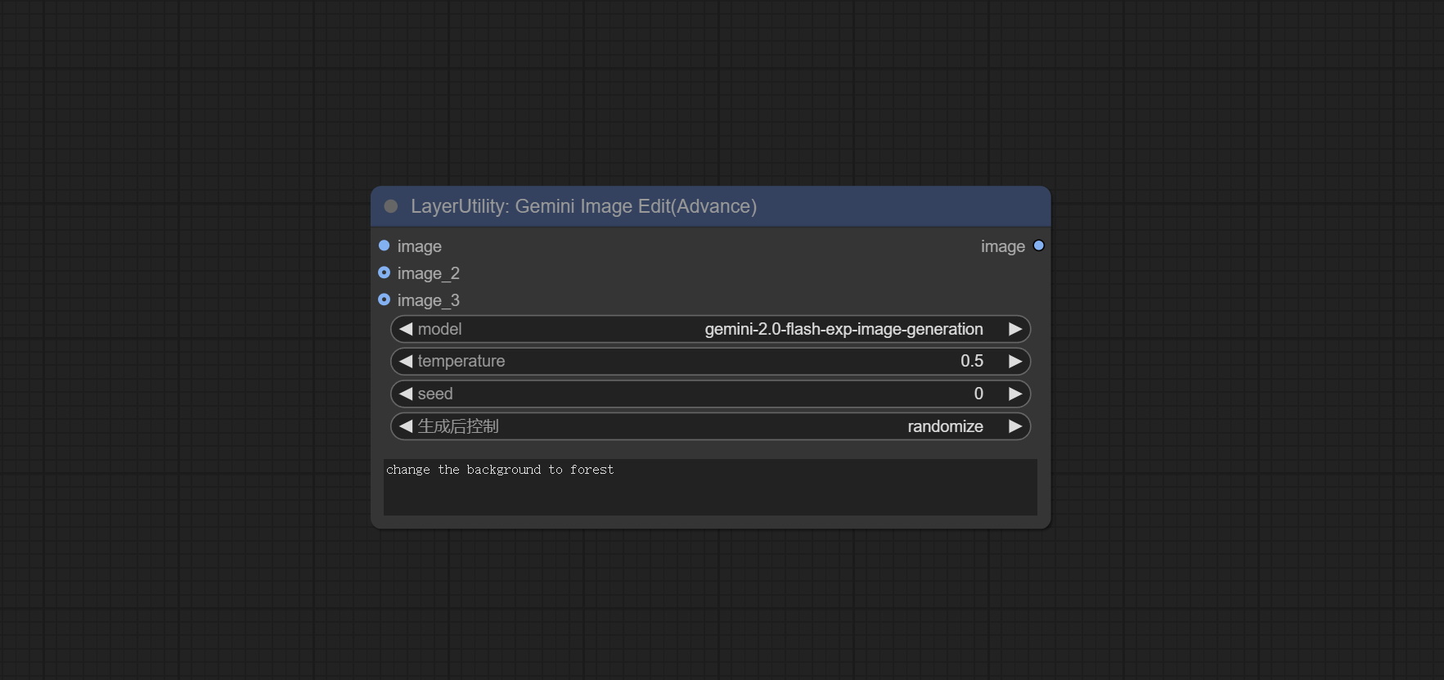Viewport: 1444px width, 680px height.
Task: Select previous model with left arrow
Action: [x=406, y=329]
